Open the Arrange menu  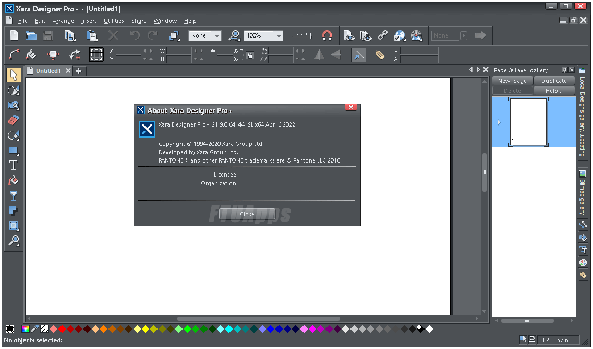(63, 21)
